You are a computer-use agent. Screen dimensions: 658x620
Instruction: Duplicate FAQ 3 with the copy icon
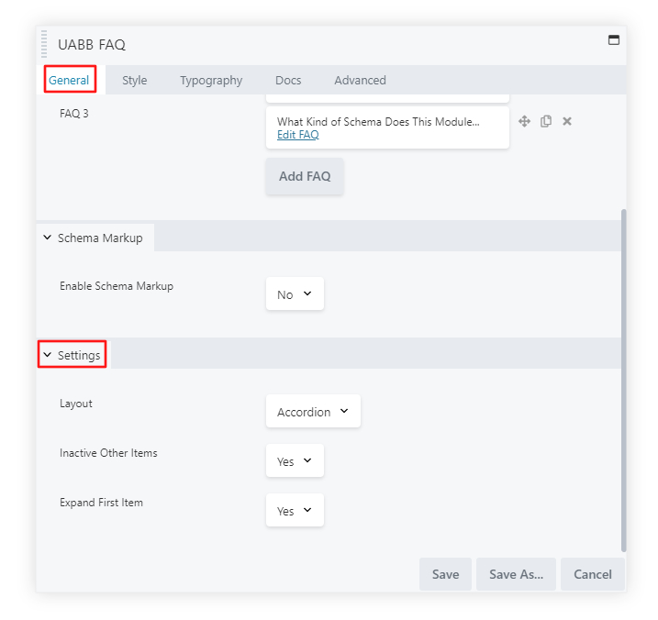pos(546,121)
